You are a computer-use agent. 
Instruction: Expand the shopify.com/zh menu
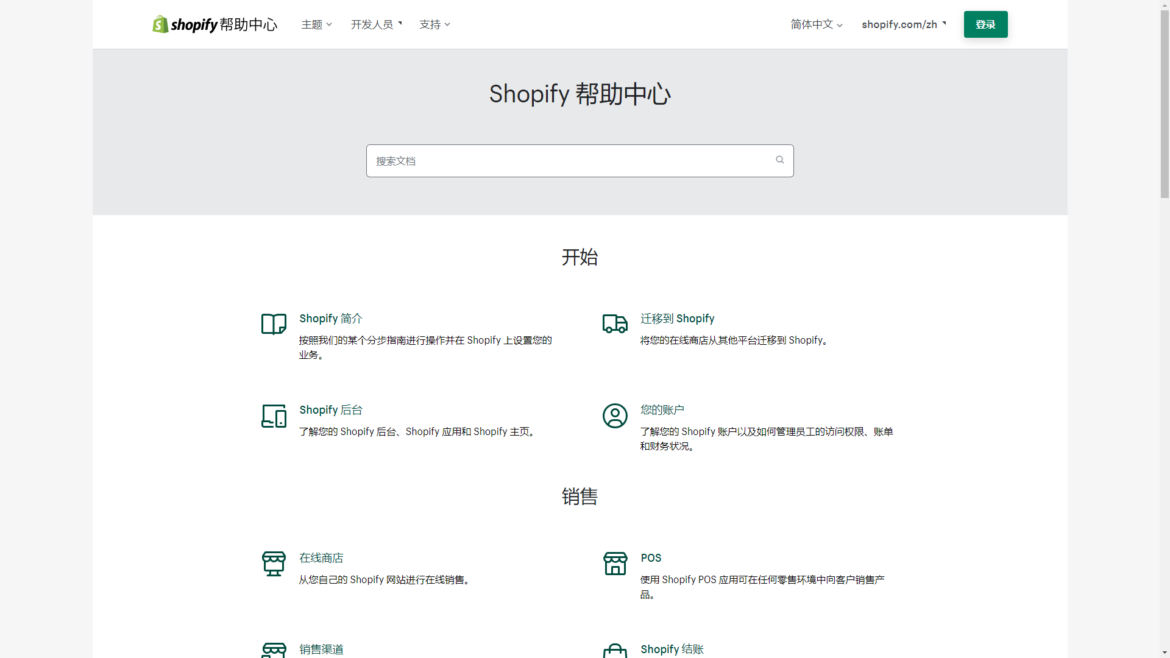point(904,24)
